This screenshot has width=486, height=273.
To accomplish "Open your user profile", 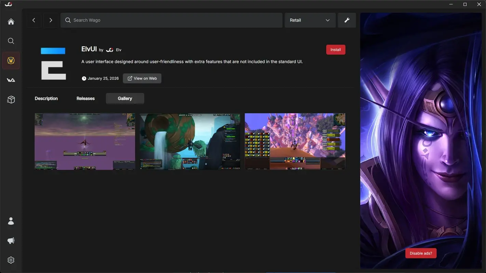I will click(11, 221).
